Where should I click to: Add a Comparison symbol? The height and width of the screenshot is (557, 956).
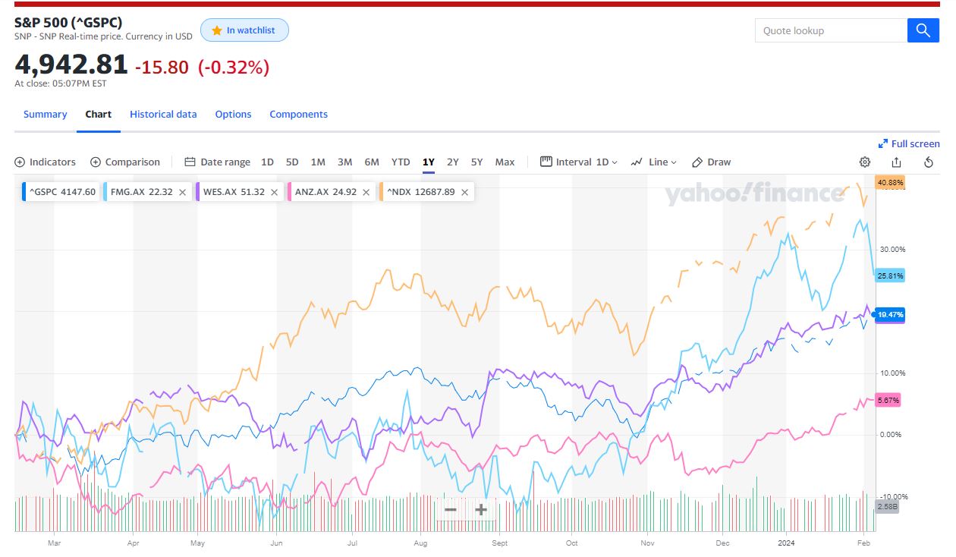[125, 162]
